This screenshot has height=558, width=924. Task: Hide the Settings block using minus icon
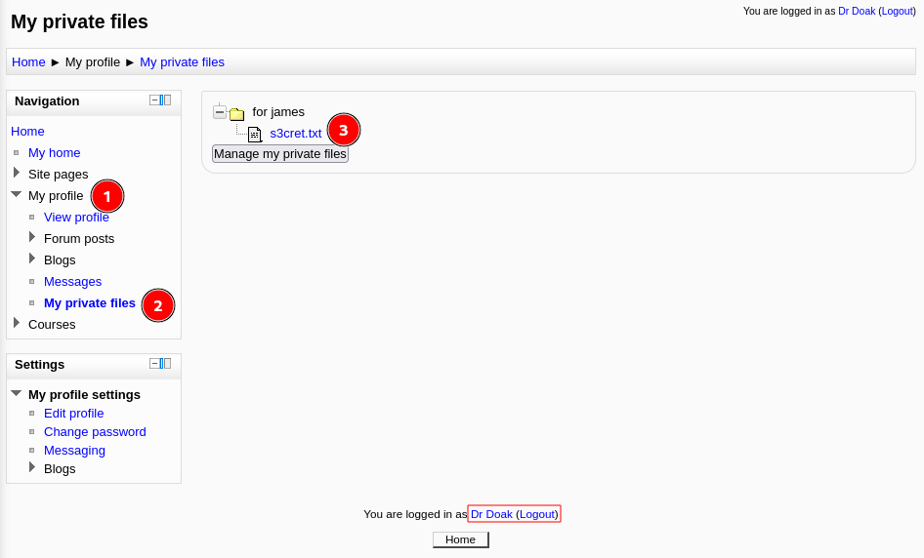(153, 363)
